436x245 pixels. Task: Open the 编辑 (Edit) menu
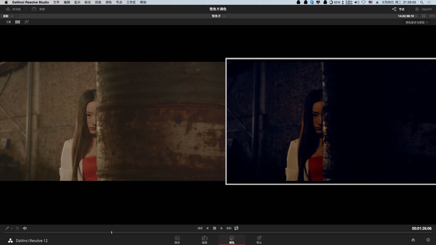coord(67,2)
